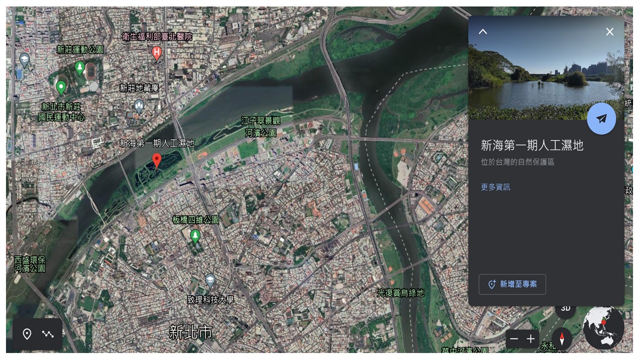Select the 致理科技大學 school marker
Image resolution: width=639 pixels, height=359 pixels.
pos(210,281)
